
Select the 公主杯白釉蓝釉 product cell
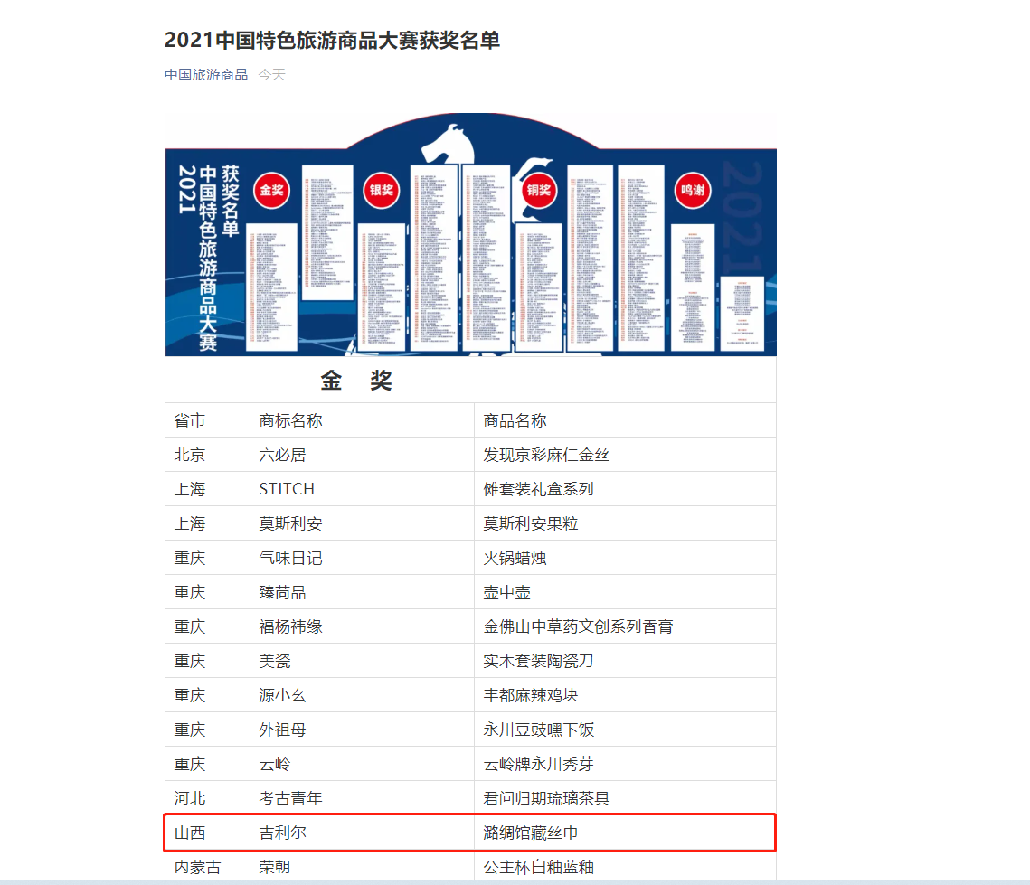pos(625,867)
